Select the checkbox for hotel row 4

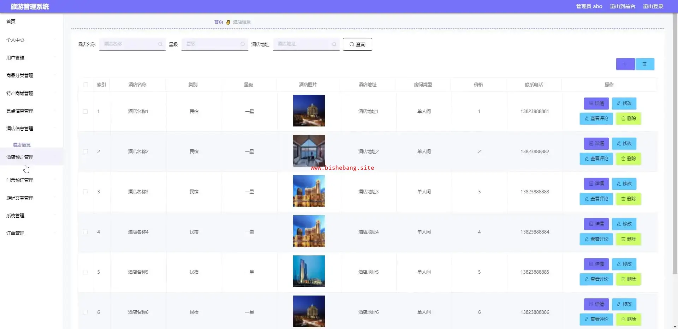[85, 232]
